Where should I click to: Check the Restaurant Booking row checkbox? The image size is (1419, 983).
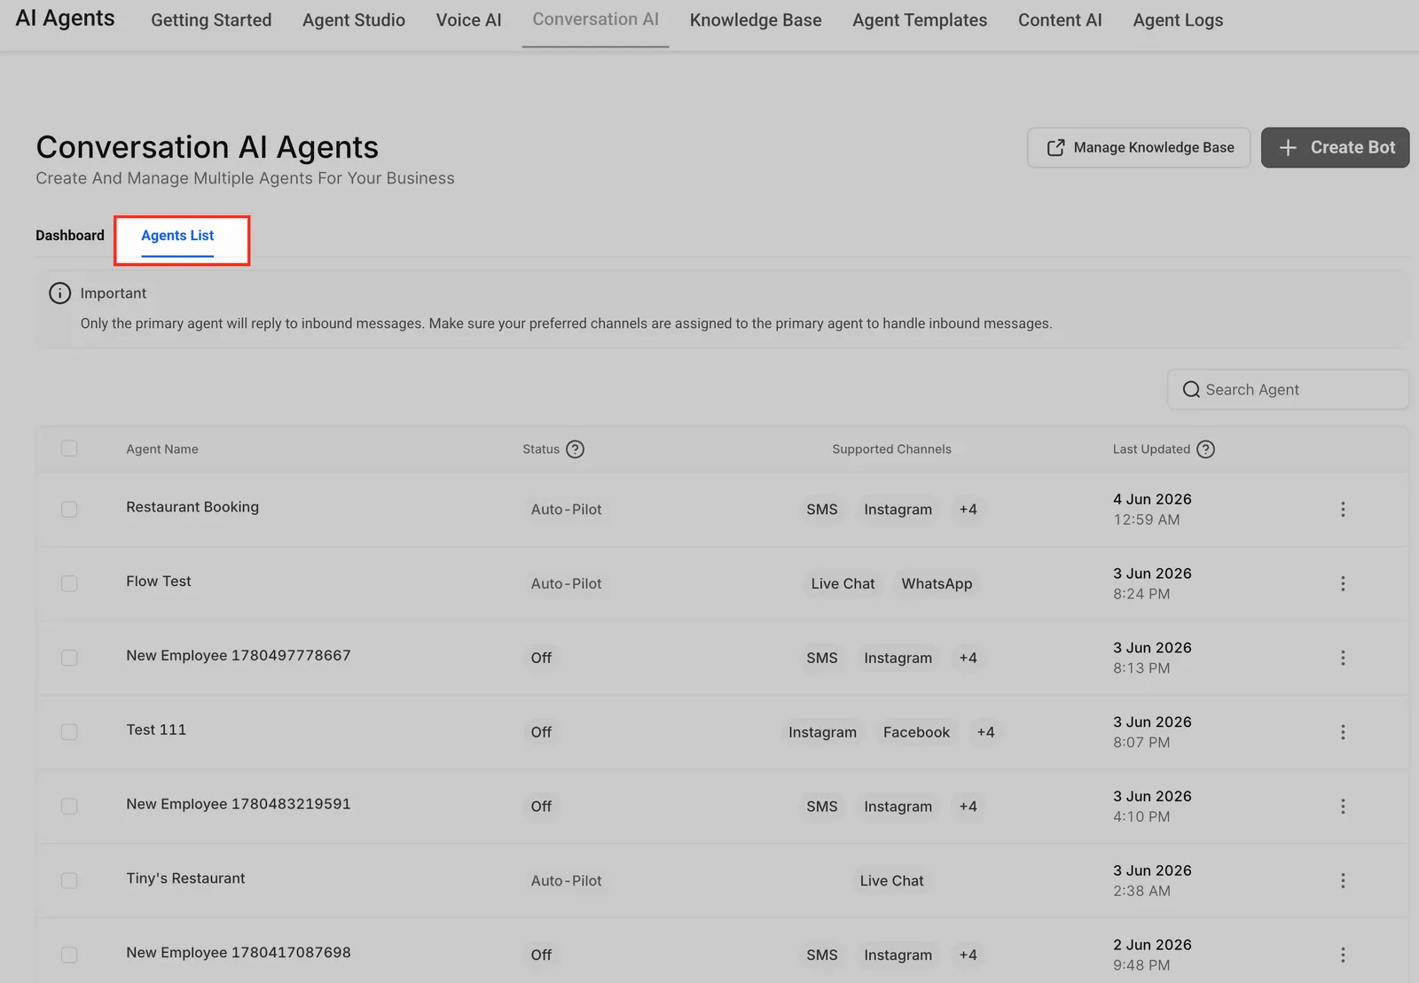point(69,509)
